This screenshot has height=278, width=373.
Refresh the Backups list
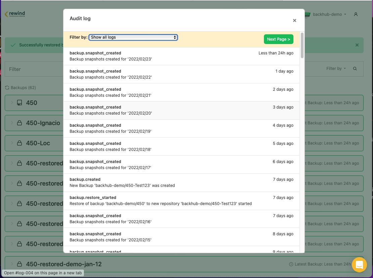pos(7,87)
